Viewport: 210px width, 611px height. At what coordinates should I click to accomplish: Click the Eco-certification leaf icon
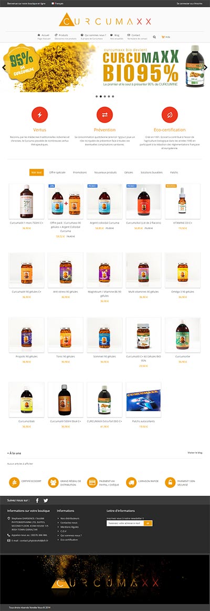tap(170, 115)
